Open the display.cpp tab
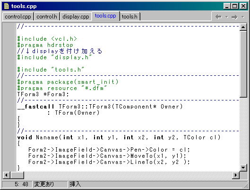Image resolution: width=250 pixels, height=190 pixels. click(x=76, y=17)
